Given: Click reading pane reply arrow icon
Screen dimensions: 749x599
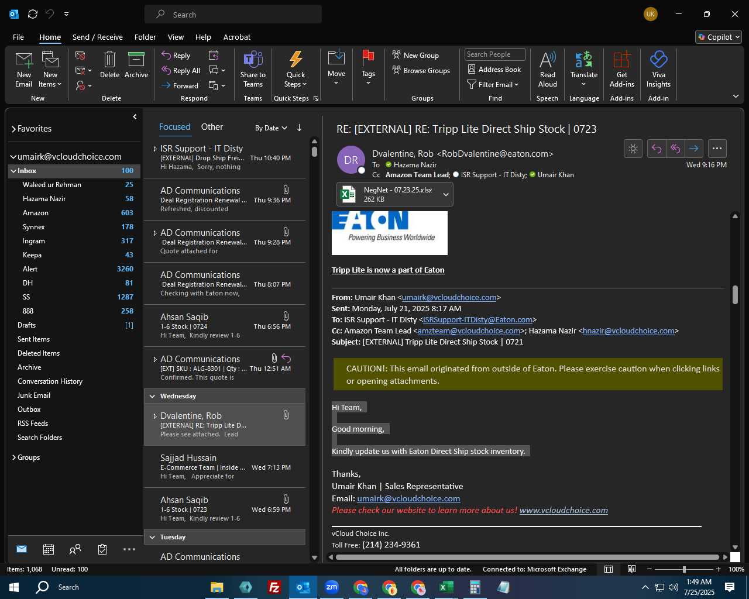Looking at the screenshot, I should pyautogui.click(x=657, y=149).
